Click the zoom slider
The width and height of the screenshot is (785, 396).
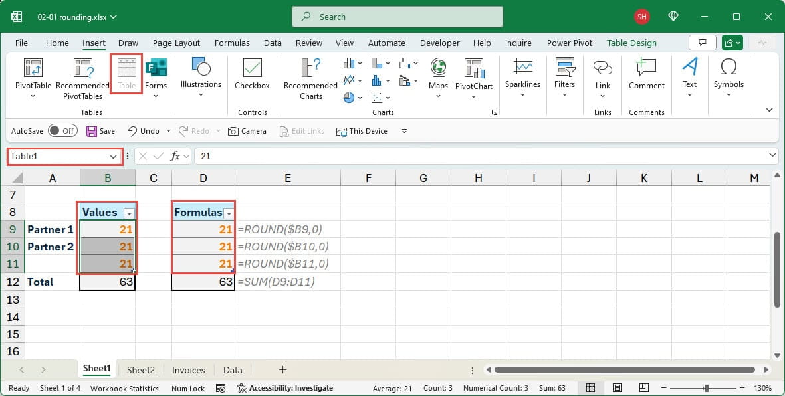pos(706,388)
